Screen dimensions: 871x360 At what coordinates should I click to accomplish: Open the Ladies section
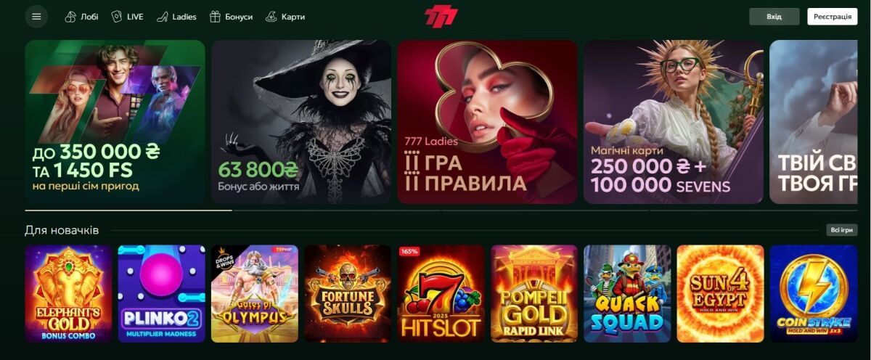point(176,17)
